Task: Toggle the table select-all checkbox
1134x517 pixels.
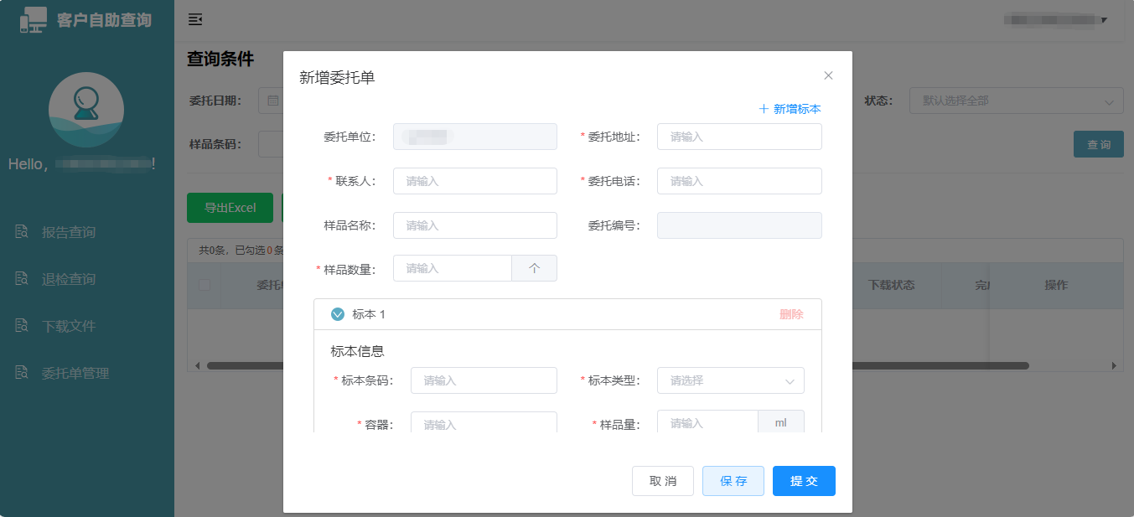Action: 205,285
